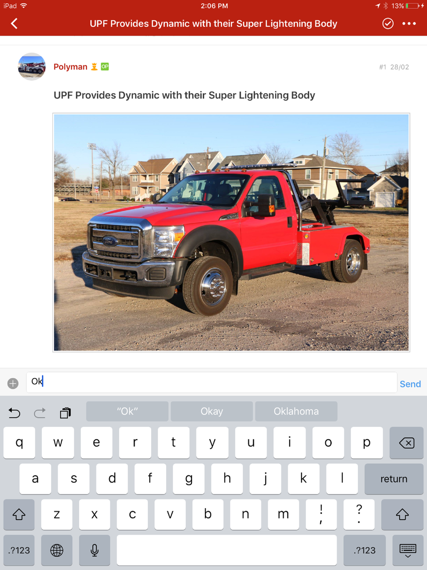This screenshot has width=427, height=570.
Task: Choose the "Oklahoma" autocomplete suggestion
Action: pyautogui.click(x=296, y=411)
